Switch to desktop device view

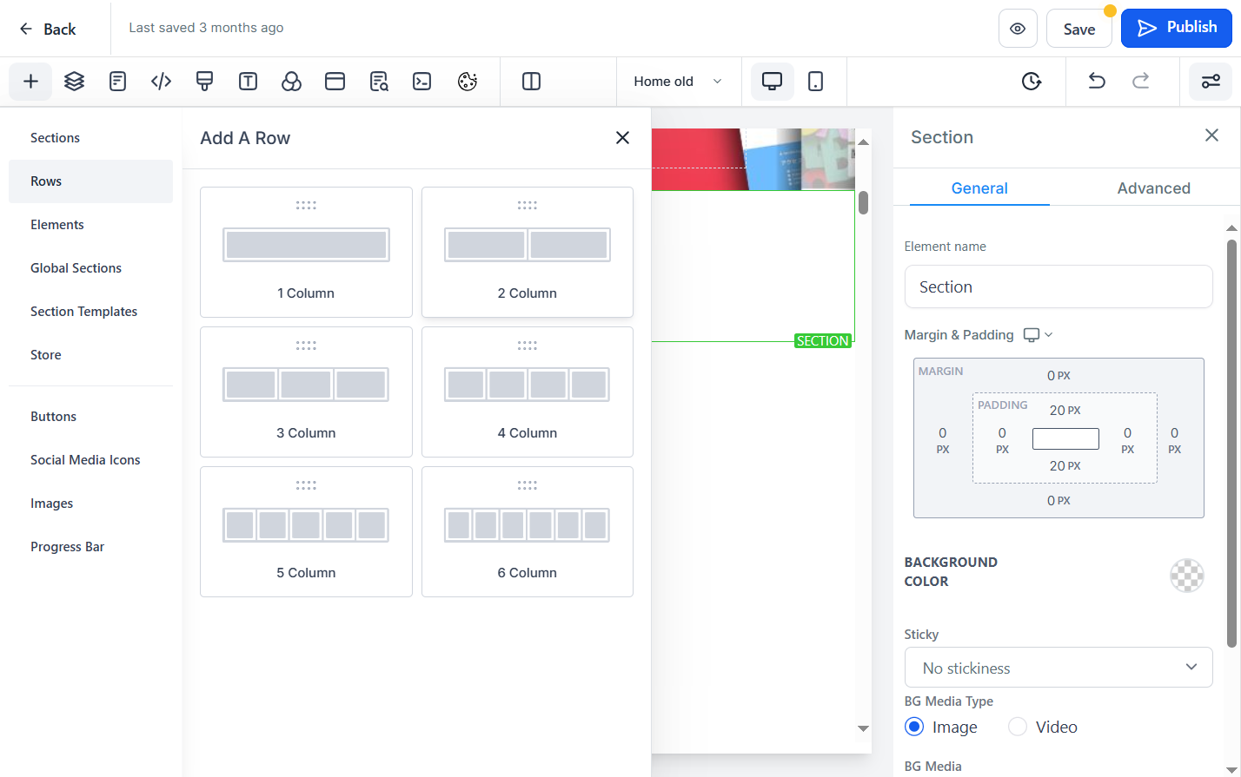772,82
